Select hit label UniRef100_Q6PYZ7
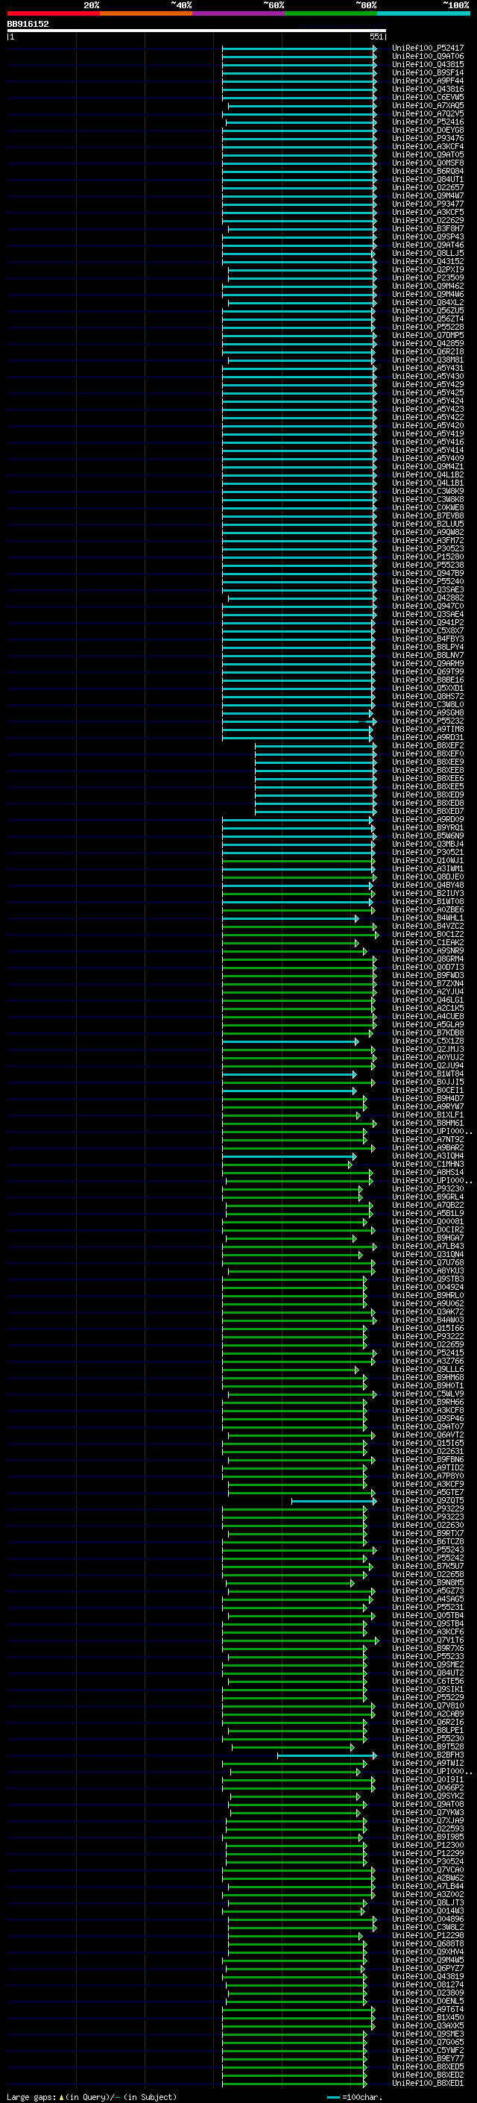Image resolution: width=477 pixels, height=2103 pixels. click(428, 1968)
